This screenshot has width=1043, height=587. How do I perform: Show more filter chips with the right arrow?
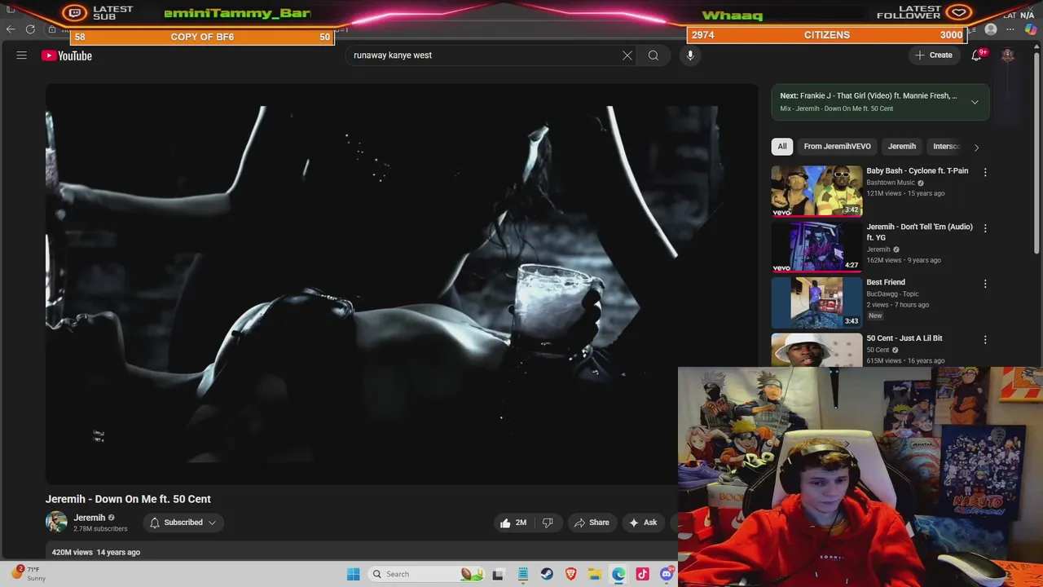[976, 147]
